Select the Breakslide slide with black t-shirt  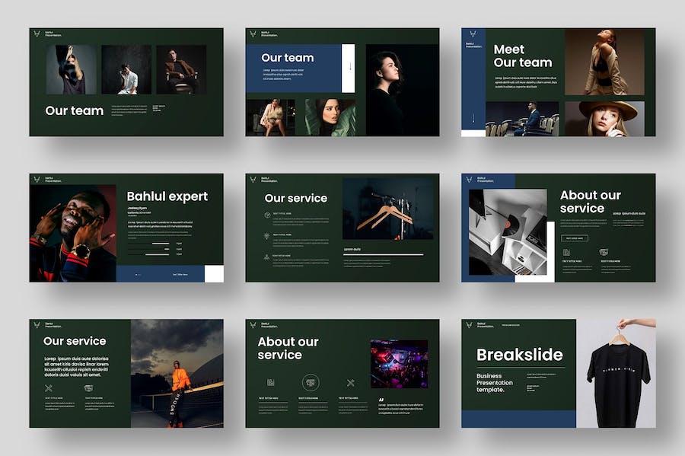[x=558, y=373]
